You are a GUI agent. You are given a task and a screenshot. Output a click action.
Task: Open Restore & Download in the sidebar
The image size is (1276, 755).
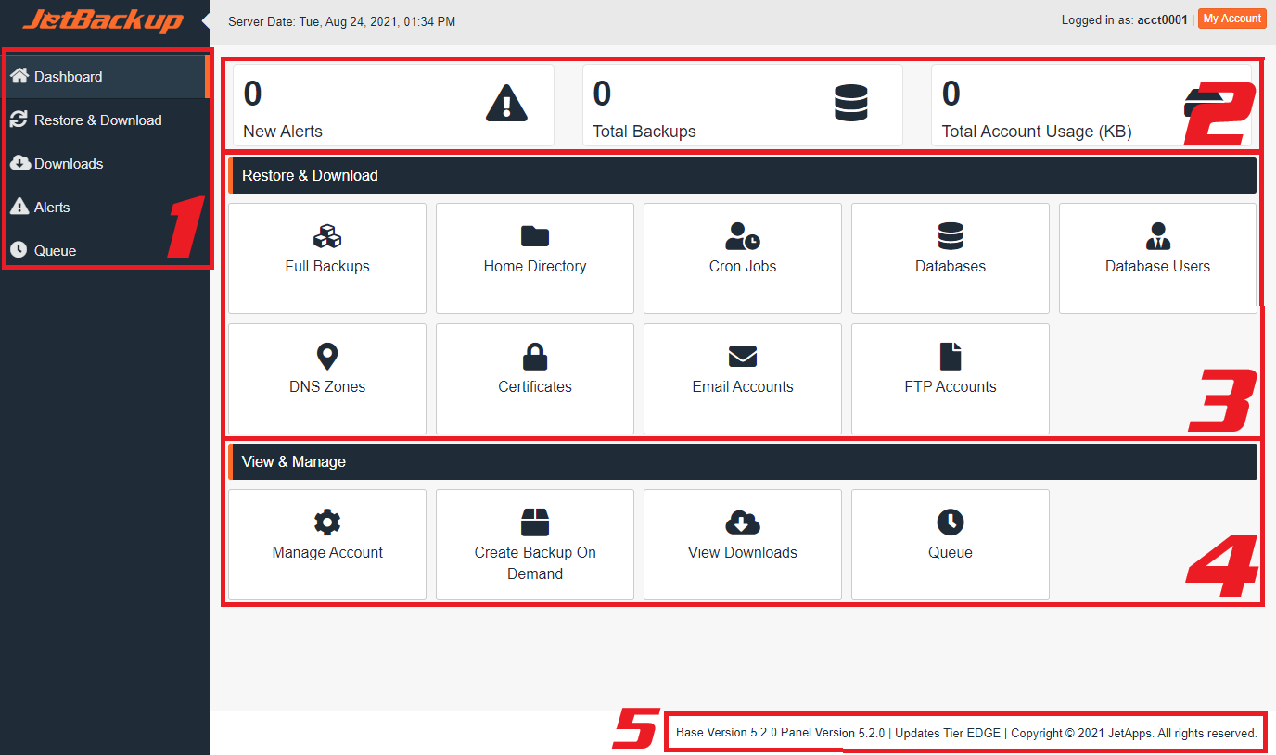pyautogui.click(x=97, y=120)
